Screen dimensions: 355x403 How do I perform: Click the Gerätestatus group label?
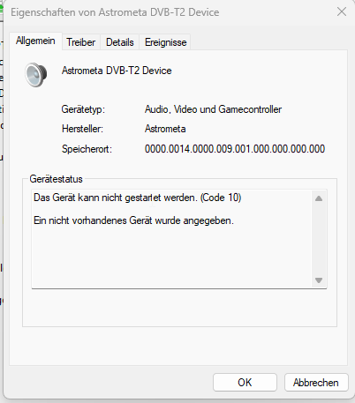56,179
